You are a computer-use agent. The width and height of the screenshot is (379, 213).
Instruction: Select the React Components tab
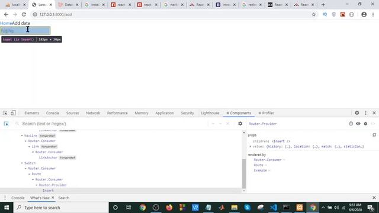coord(239,113)
